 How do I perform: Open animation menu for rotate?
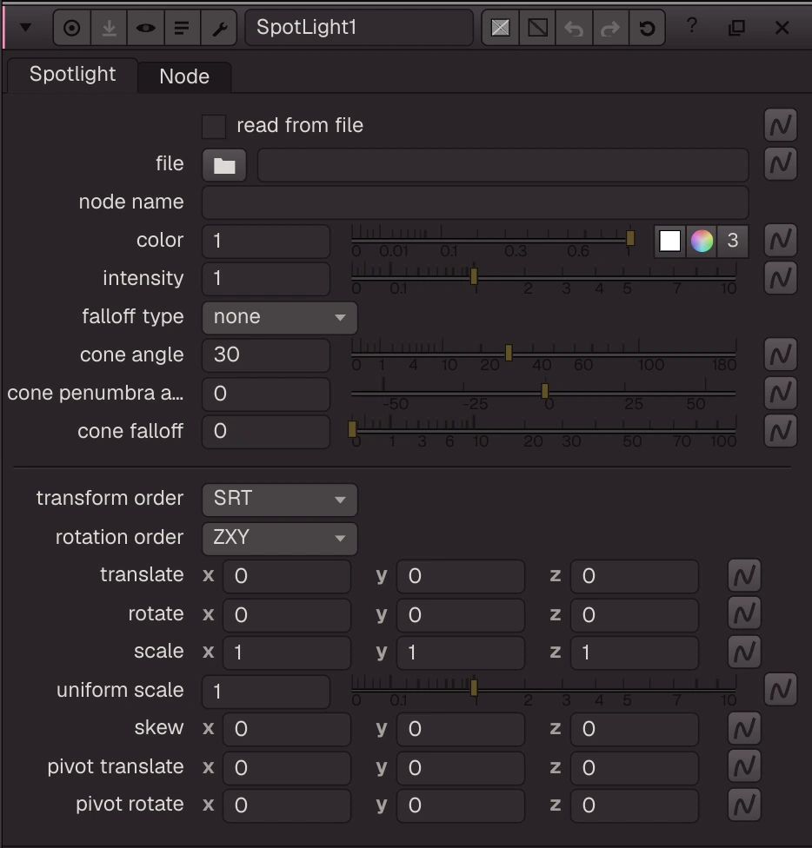coord(744,613)
